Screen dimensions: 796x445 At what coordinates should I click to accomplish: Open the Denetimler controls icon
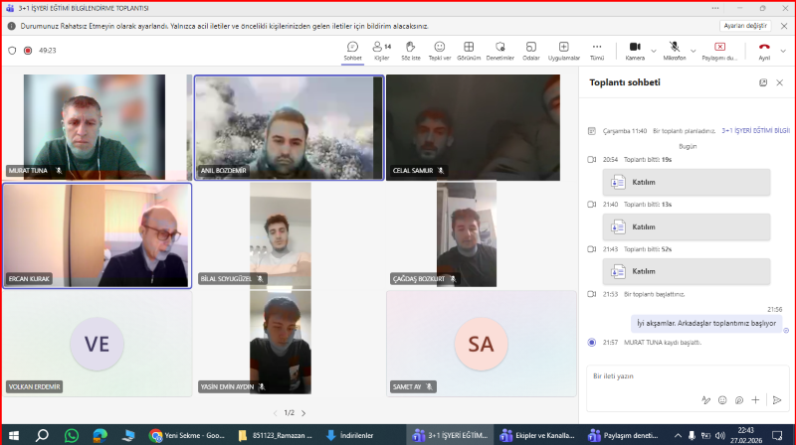(499, 50)
